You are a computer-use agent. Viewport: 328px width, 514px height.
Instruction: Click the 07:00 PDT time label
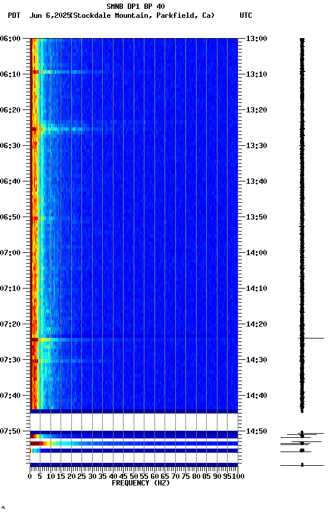click(x=10, y=253)
